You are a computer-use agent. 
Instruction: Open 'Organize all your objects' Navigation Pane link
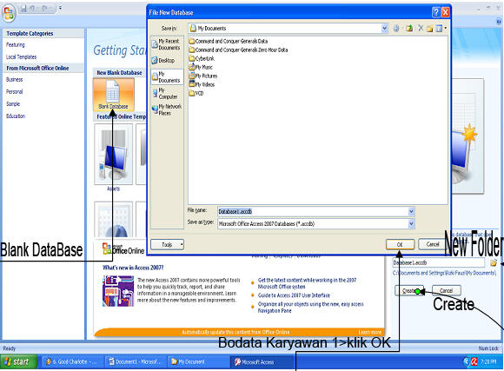[310, 308]
